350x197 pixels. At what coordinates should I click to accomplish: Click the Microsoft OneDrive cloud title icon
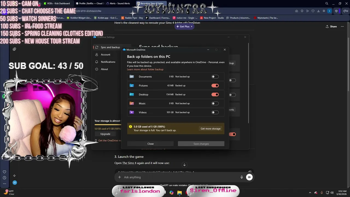tap(124, 50)
